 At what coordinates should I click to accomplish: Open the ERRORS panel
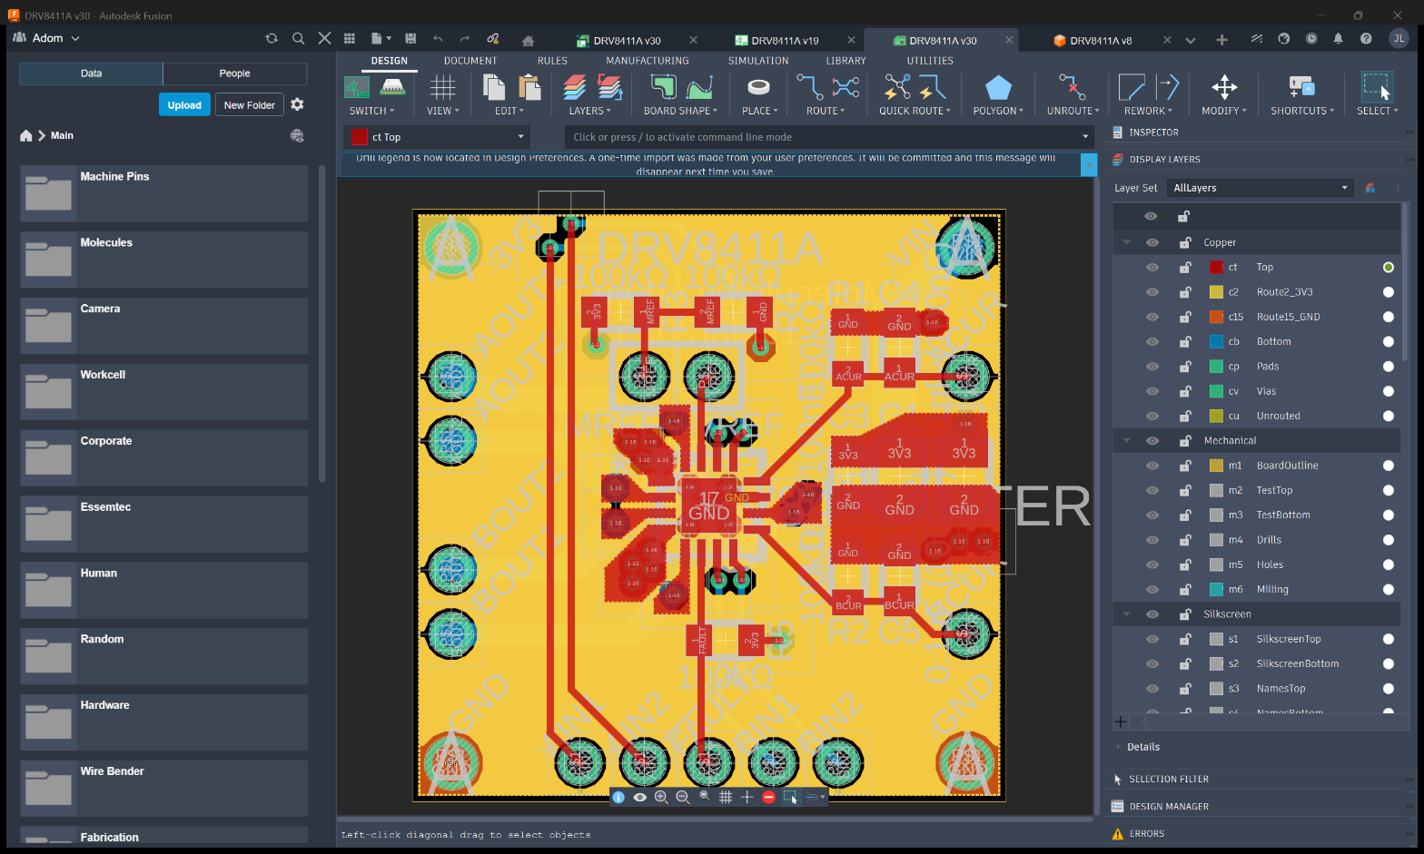[1147, 833]
